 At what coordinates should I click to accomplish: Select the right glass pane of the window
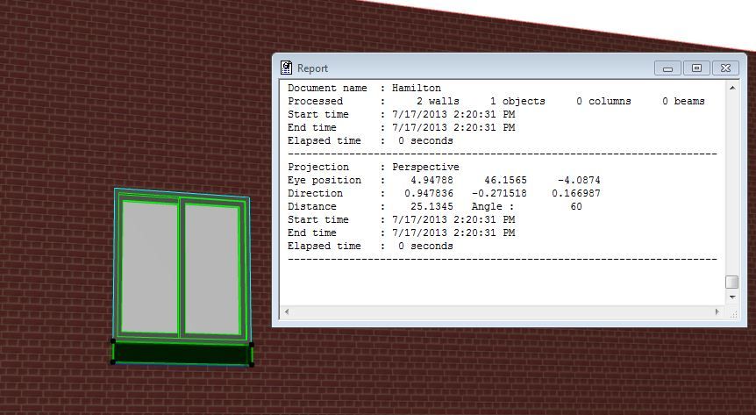tap(212, 269)
